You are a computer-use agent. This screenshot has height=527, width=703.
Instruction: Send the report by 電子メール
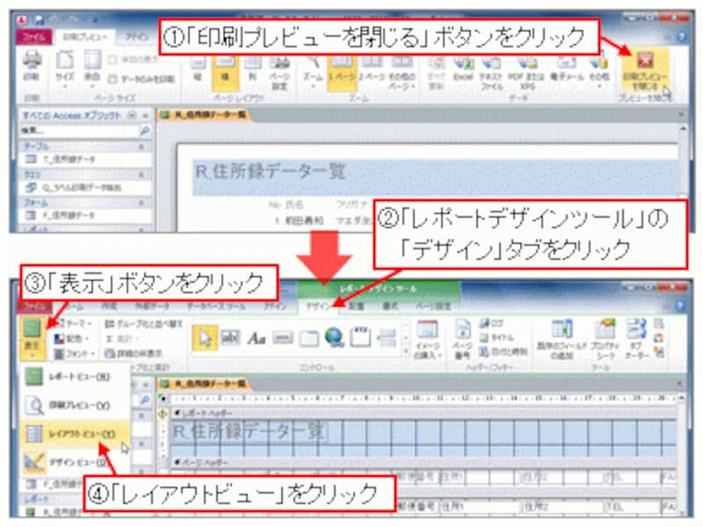[x=567, y=69]
